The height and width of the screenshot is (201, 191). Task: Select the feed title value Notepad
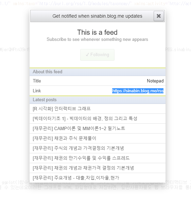(x=155, y=81)
